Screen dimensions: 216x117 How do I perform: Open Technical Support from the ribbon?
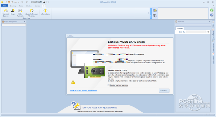(6, 13)
